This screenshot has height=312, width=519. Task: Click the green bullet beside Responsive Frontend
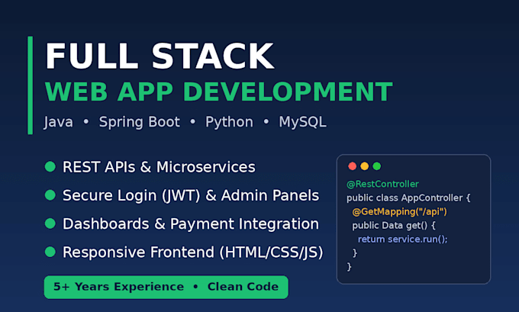[50, 252]
